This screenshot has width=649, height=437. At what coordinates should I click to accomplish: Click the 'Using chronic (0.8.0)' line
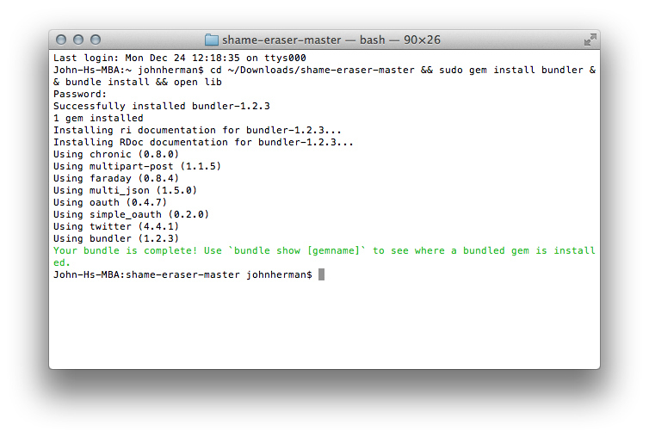tap(116, 154)
